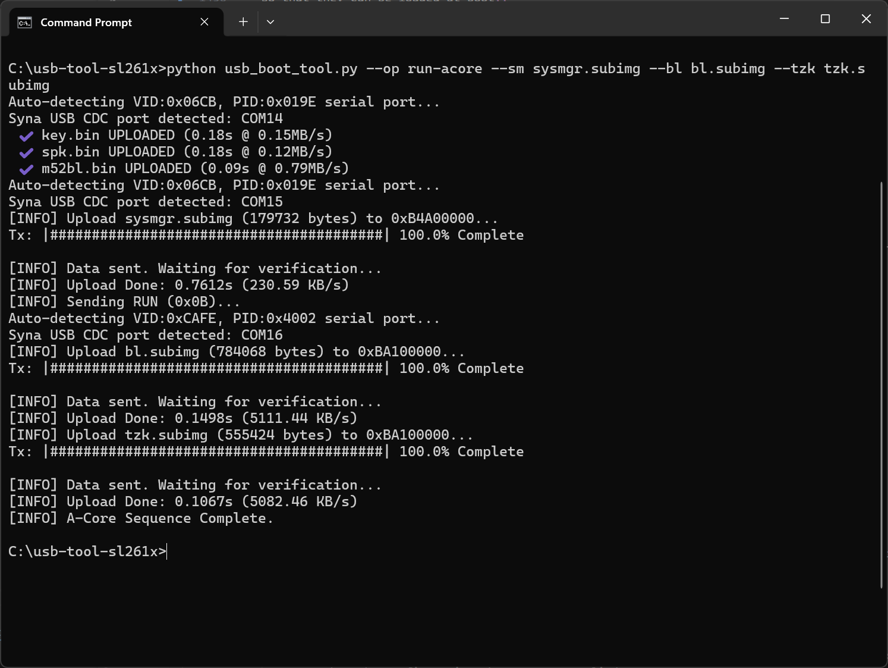Click the blinking cursor at the prompt
The height and width of the screenshot is (668, 888).
pyautogui.click(x=167, y=551)
